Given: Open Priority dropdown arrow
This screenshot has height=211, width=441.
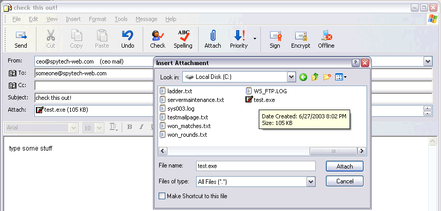Looking at the screenshot, I should [255, 38].
